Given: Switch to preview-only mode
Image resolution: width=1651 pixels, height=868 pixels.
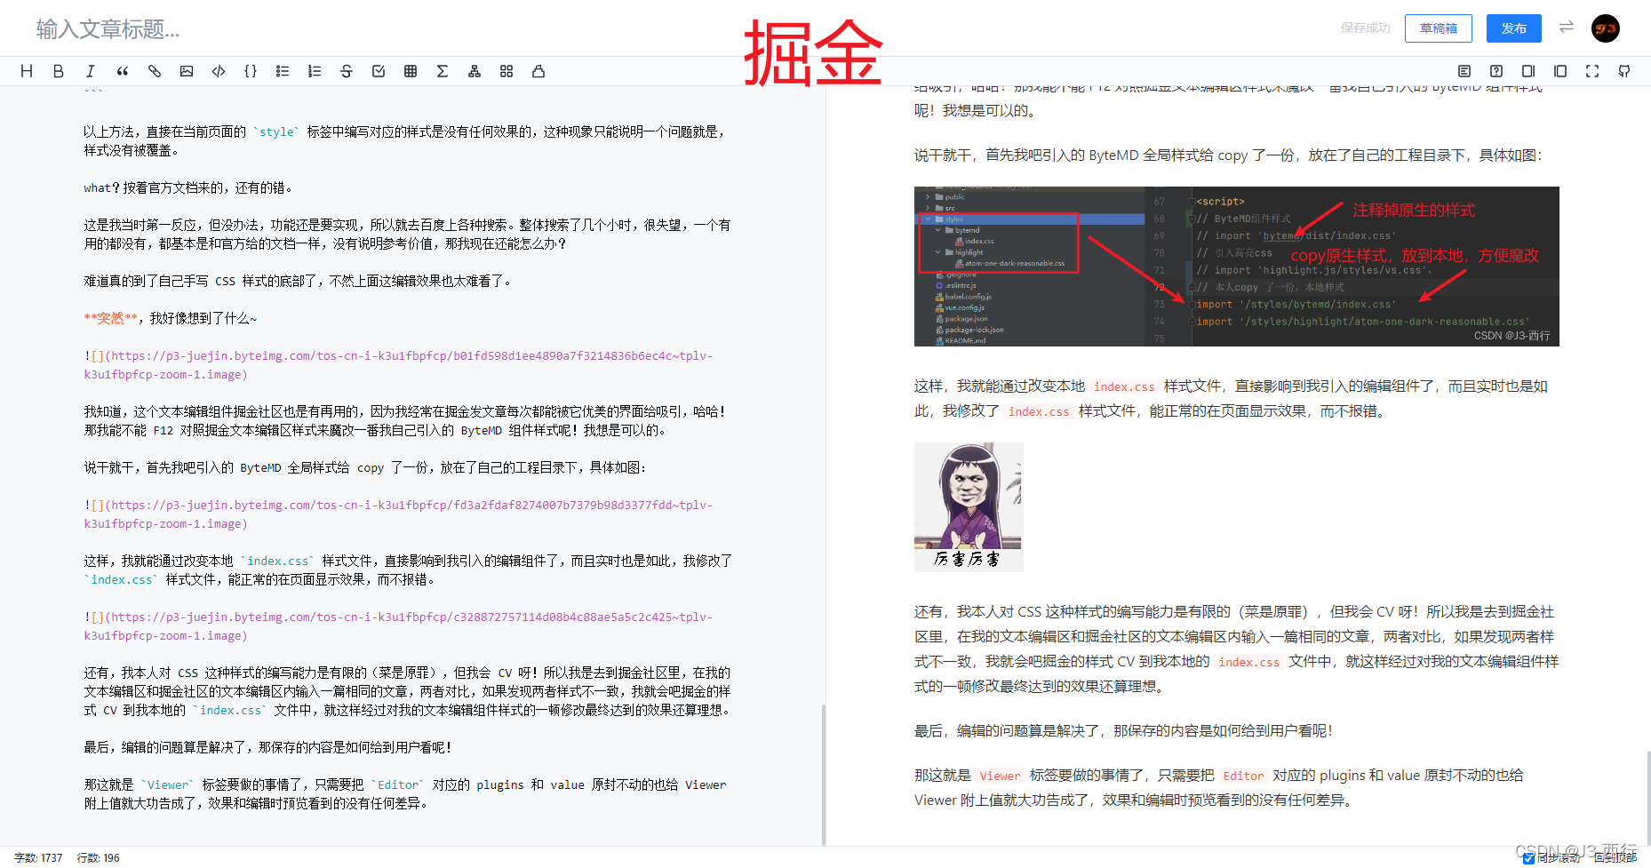Looking at the screenshot, I should [x=1560, y=71].
